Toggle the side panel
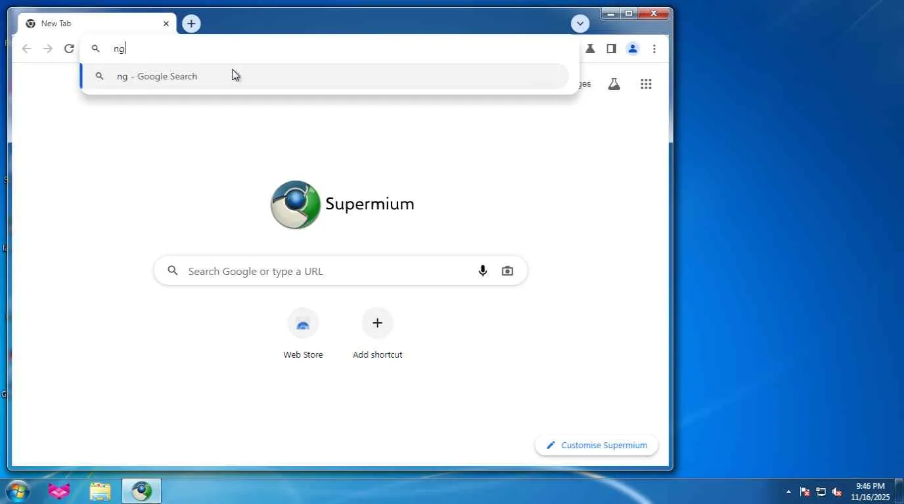The width and height of the screenshot is (904, 504). click(x=611, y=49)
